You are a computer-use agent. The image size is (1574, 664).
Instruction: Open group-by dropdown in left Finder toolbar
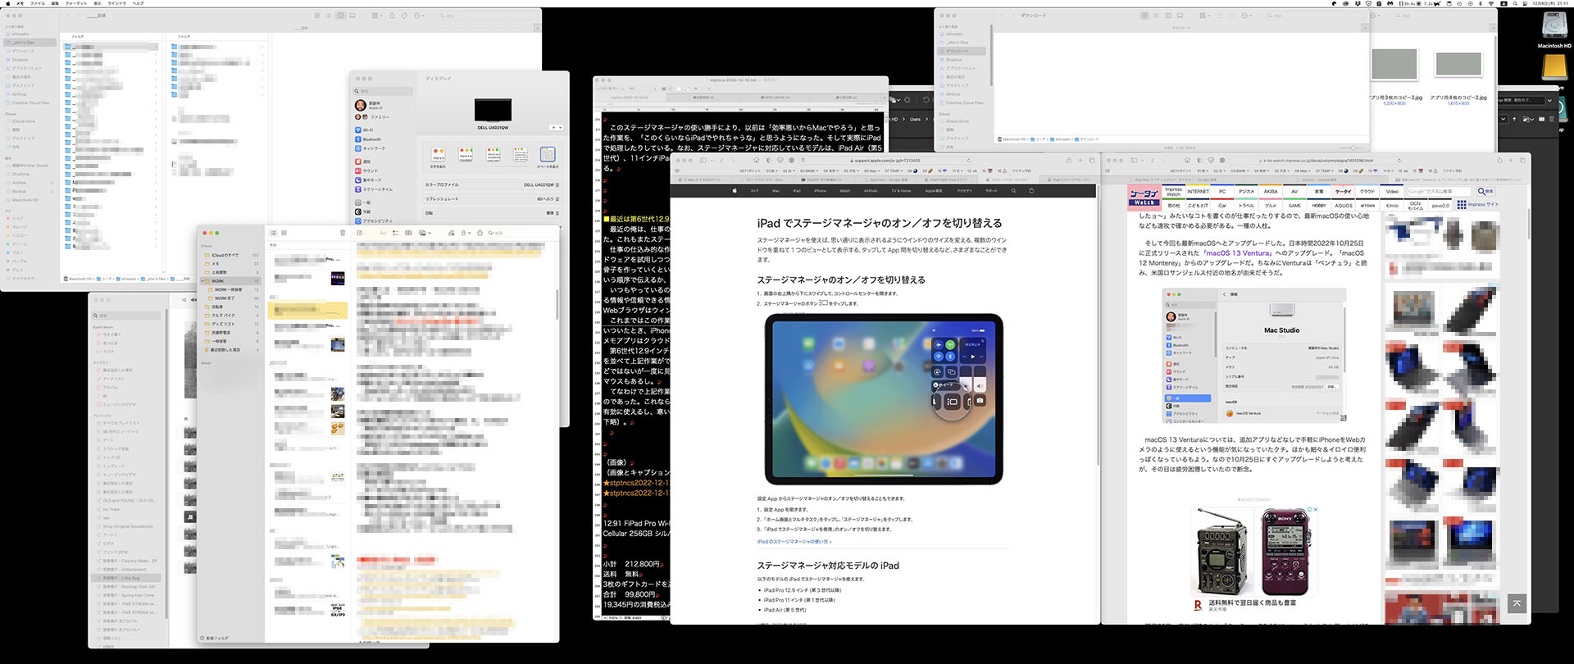(x=377, y=16)
